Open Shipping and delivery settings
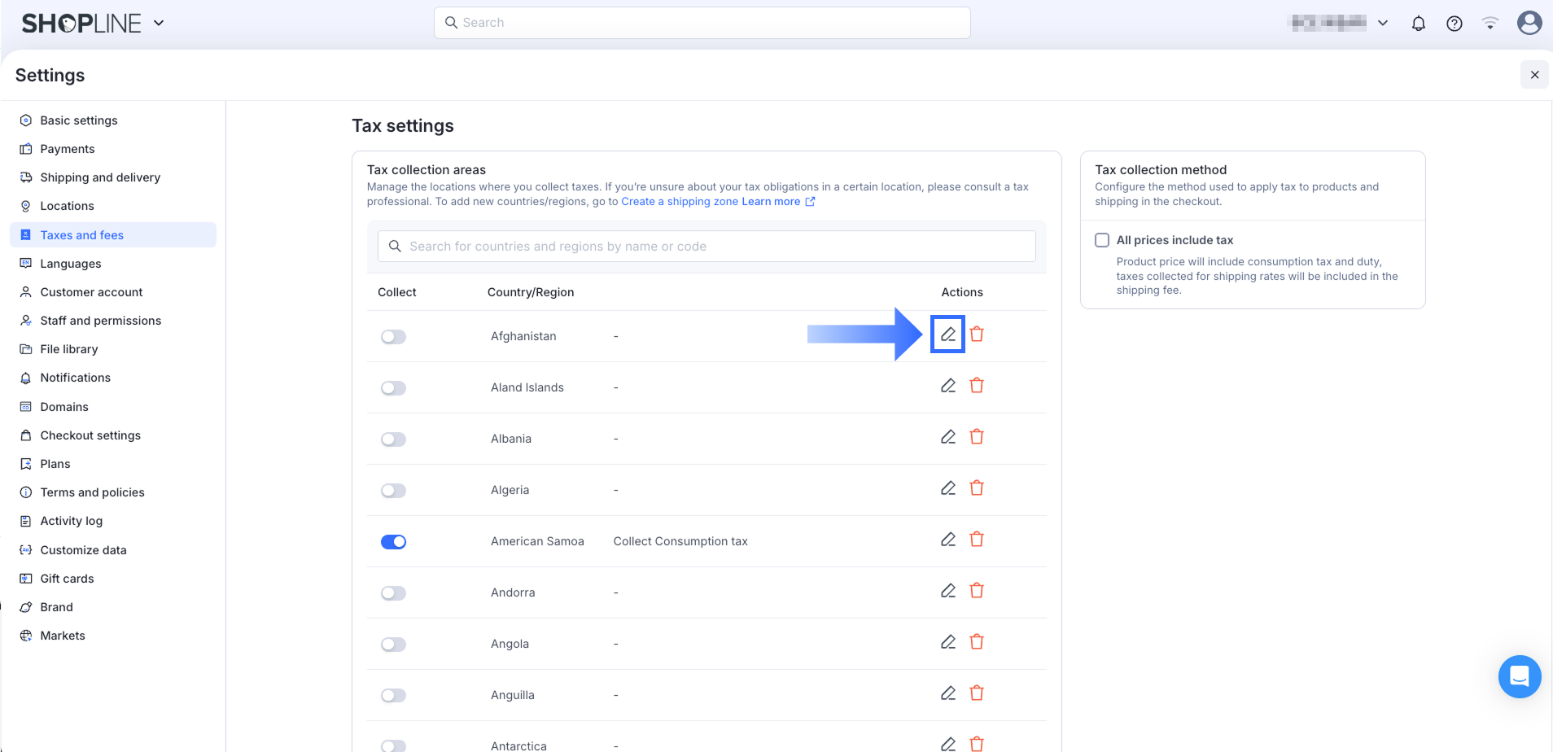 (100, 177)
